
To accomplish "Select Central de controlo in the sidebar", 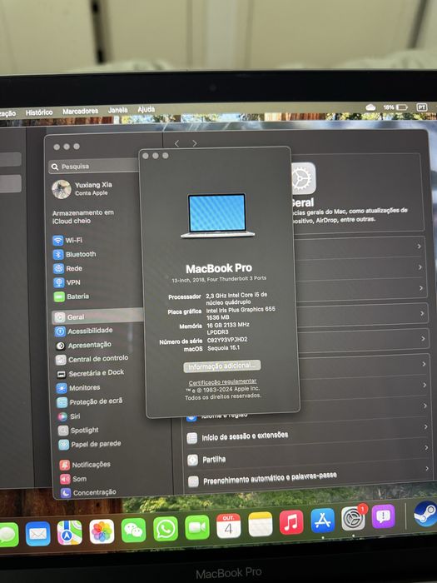I will click(x=92, y=359).
